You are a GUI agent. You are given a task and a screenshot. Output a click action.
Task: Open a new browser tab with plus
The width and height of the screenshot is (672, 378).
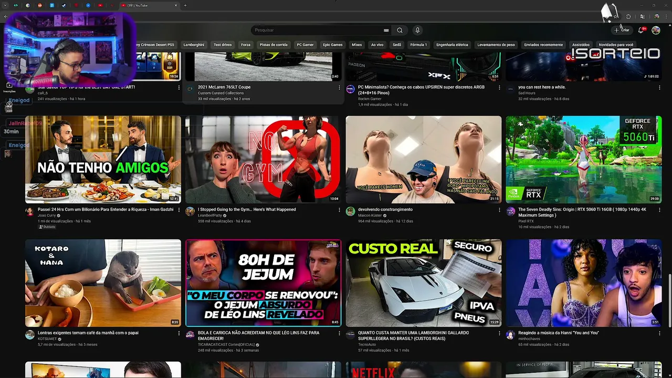click(185, 5)
